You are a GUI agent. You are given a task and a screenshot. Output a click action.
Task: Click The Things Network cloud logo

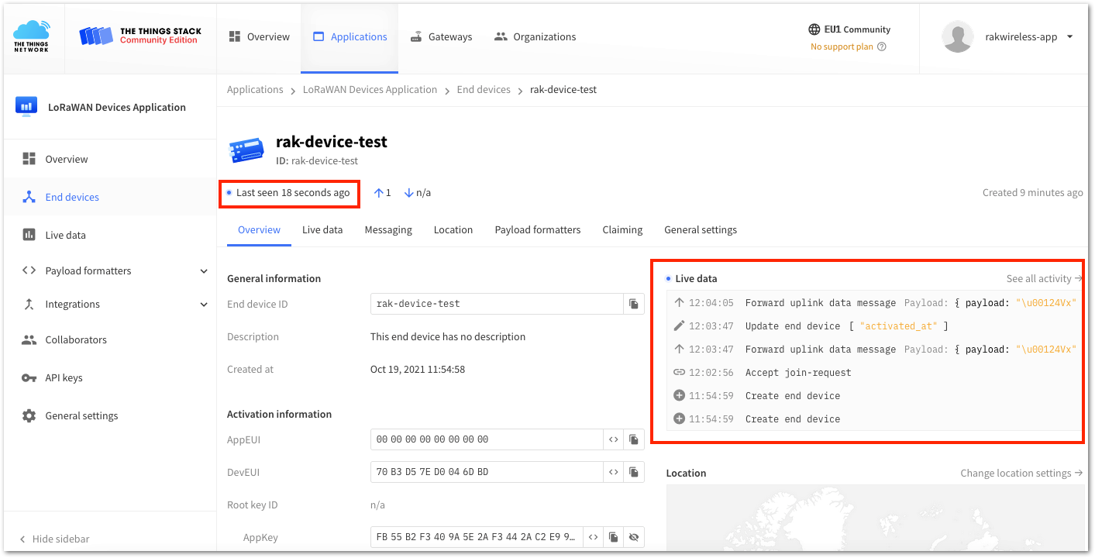(x=32, y=36)
